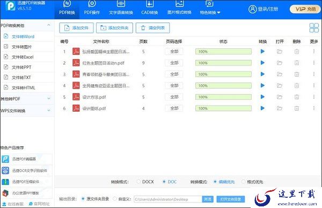Switch to the PDF转换 tab
The width and height of the screenshot is (322, 208).
tap(67, 9)
